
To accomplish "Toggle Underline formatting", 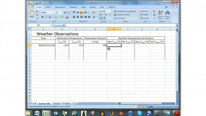I will click(x=50, y=17).
